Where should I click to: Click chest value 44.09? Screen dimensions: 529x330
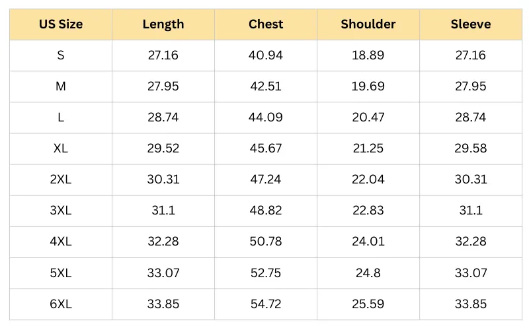coord(266,117)
